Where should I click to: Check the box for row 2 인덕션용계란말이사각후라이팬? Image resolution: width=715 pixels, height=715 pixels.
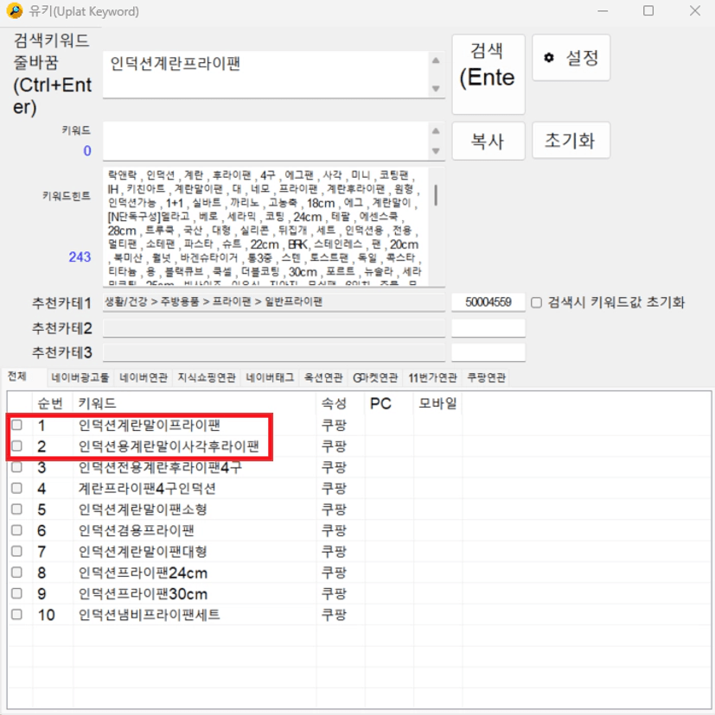(17, 446)
